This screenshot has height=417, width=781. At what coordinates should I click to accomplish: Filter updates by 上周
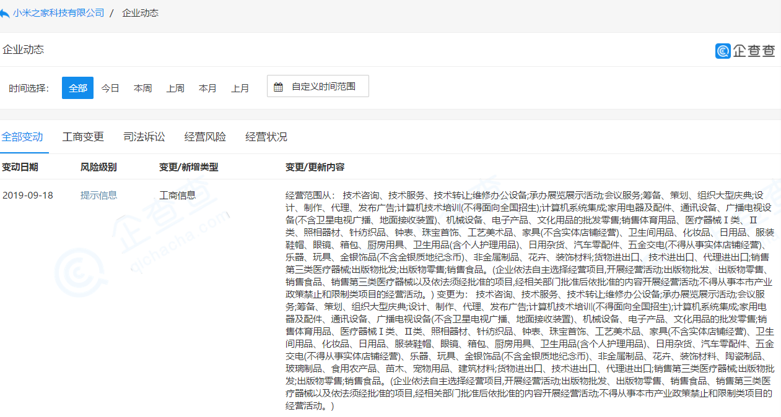(x=175, y=88)
